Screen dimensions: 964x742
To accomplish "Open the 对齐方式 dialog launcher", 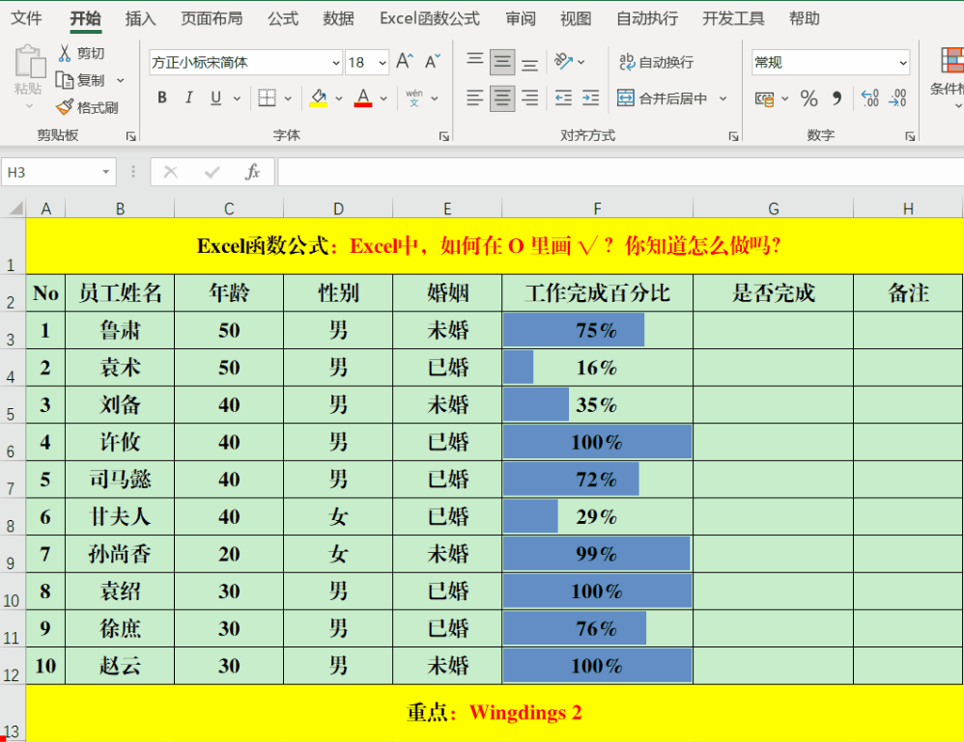I will click(x=733, y=136).
